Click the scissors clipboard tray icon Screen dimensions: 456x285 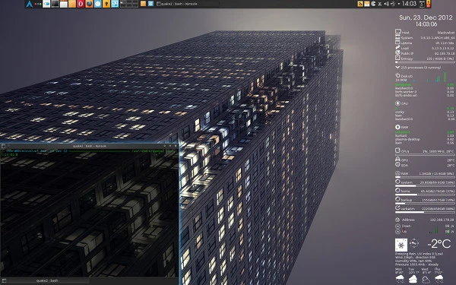click(380, 4)
